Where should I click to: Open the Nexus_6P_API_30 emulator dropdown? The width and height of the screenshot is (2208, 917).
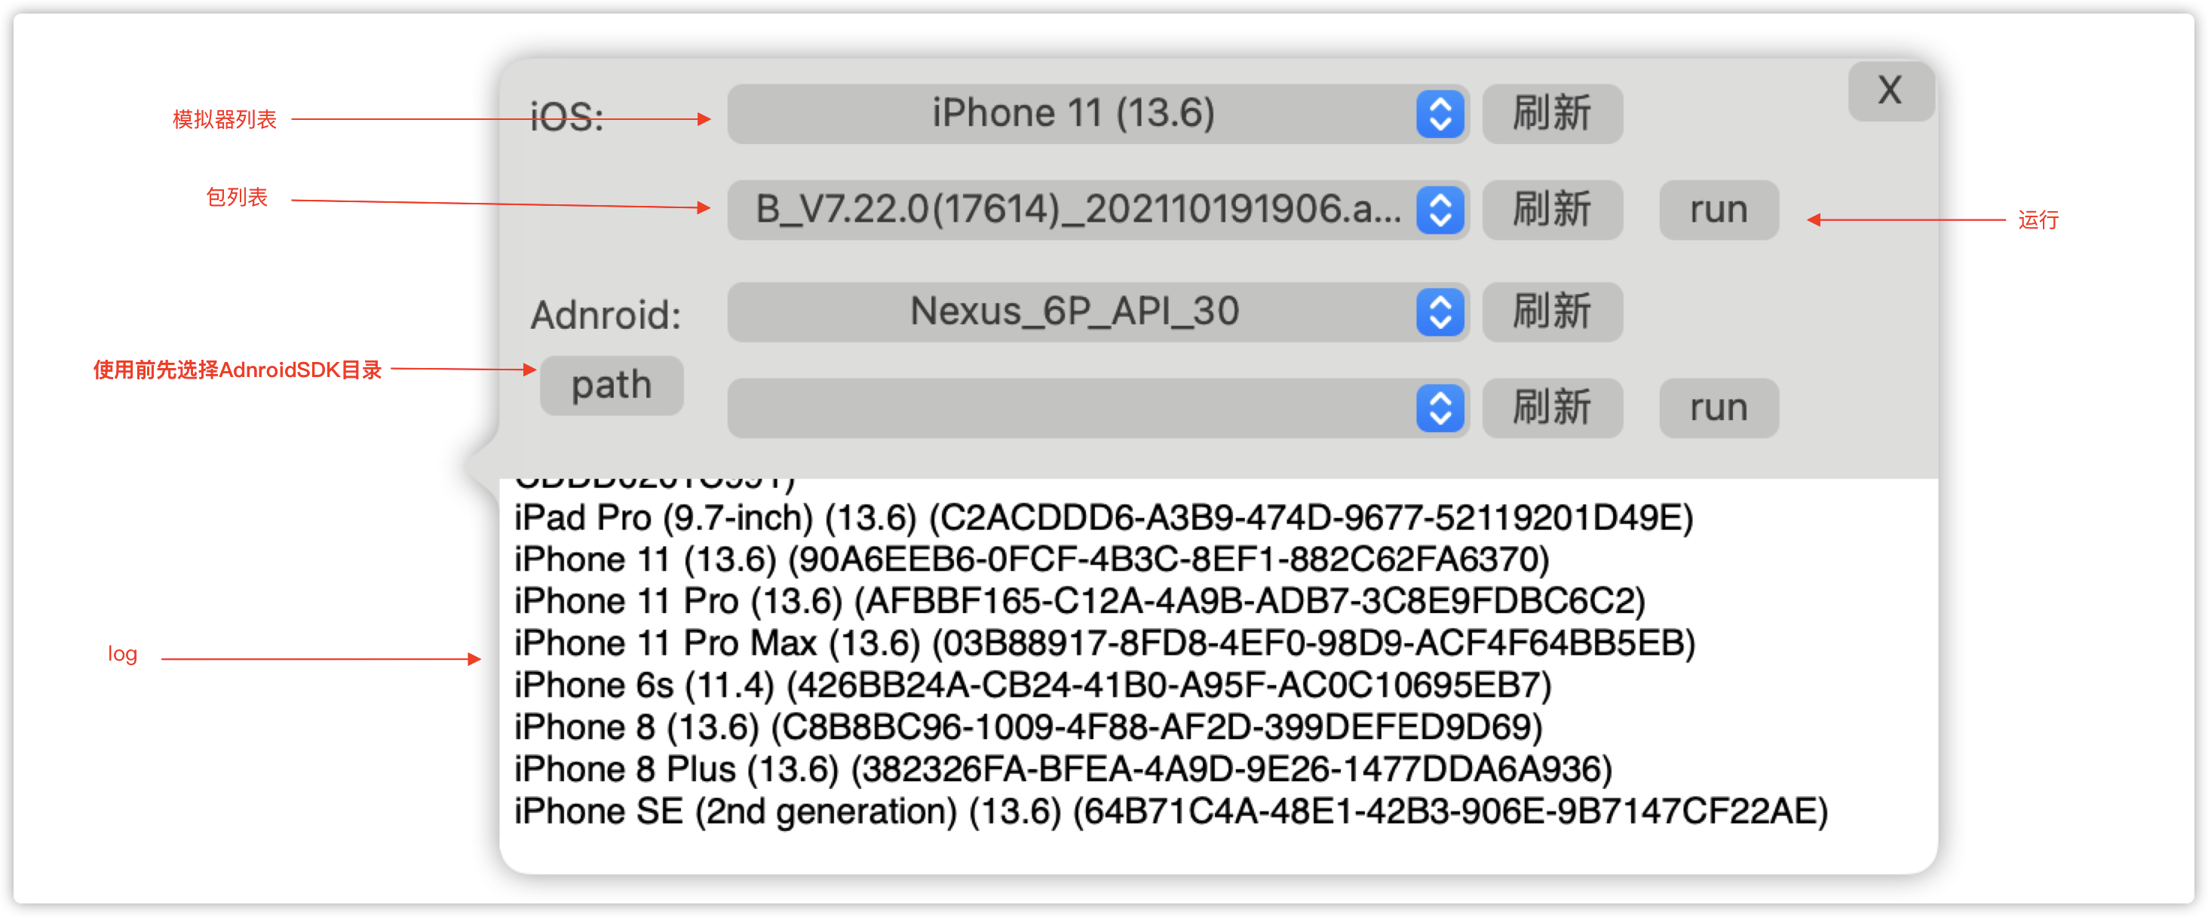(x=1097, y=312)
